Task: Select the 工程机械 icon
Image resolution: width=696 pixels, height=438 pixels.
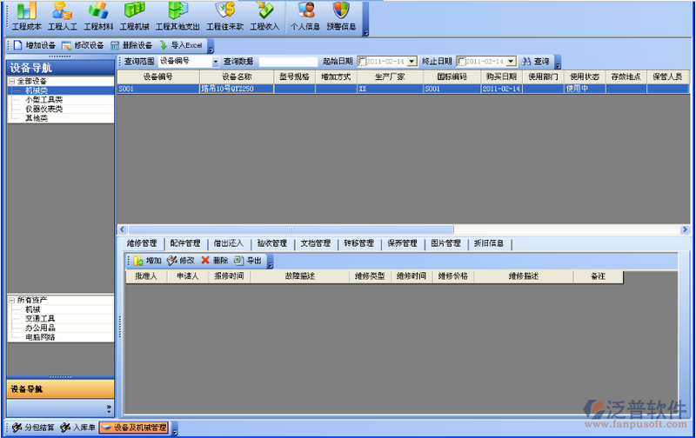Action: click(x=134, y=17)
